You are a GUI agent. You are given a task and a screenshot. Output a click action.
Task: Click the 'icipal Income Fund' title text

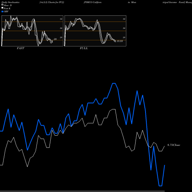coord(174,2)
